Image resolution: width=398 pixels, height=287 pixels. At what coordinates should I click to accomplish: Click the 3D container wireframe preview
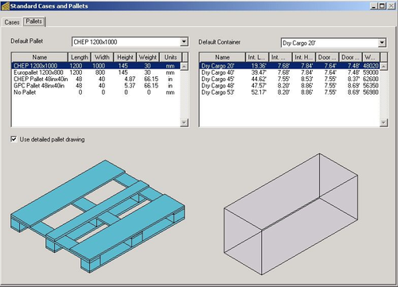point(291,214)
